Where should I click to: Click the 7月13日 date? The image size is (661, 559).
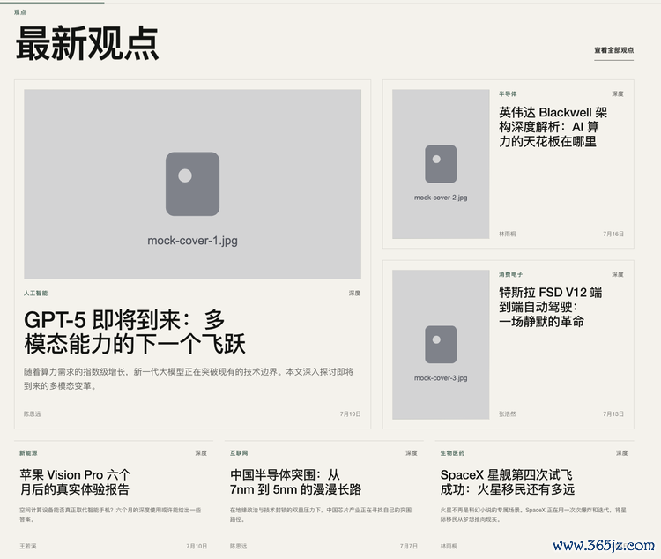click(x=613, y=414)
